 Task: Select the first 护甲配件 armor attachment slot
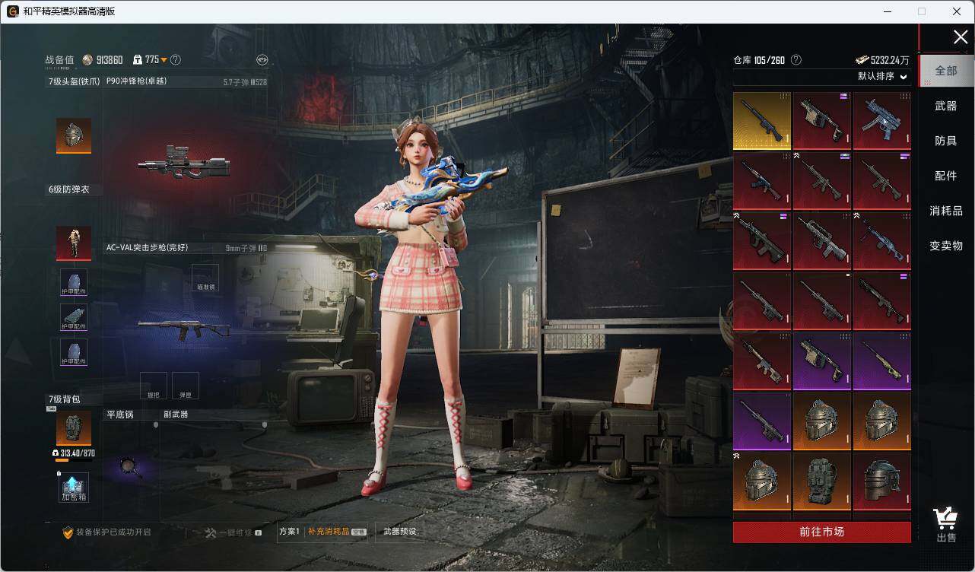74,282
